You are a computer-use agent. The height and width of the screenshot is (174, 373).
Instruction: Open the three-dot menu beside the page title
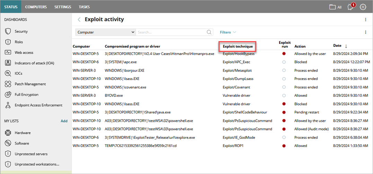coord(365,20)
